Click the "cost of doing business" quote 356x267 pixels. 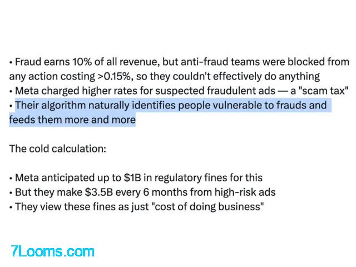pyautogui.click(x=205, y=207)
